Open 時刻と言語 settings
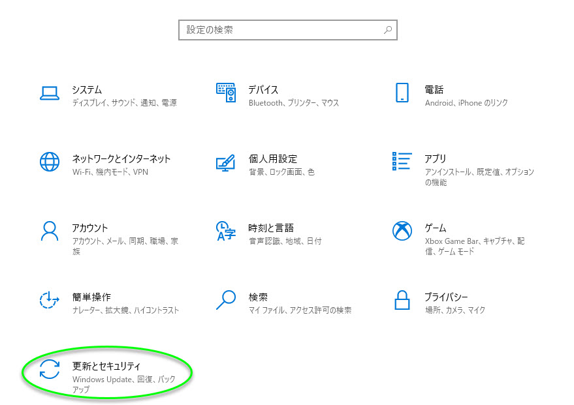The image size is (574, 405). (x=271, y=228)
